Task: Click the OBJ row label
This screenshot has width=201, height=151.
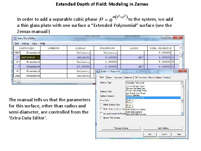Action: (x=17, y=53)
